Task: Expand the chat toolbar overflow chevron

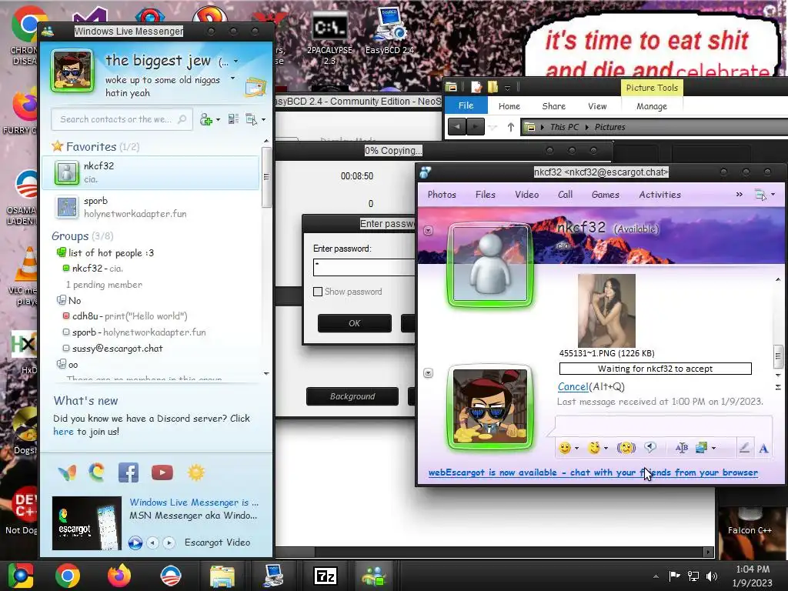Action: point(740,195)
